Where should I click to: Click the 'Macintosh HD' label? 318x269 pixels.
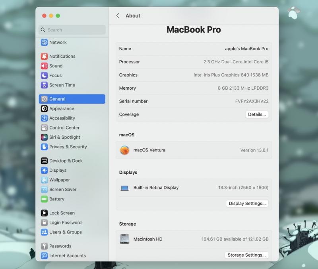point(148,239)
